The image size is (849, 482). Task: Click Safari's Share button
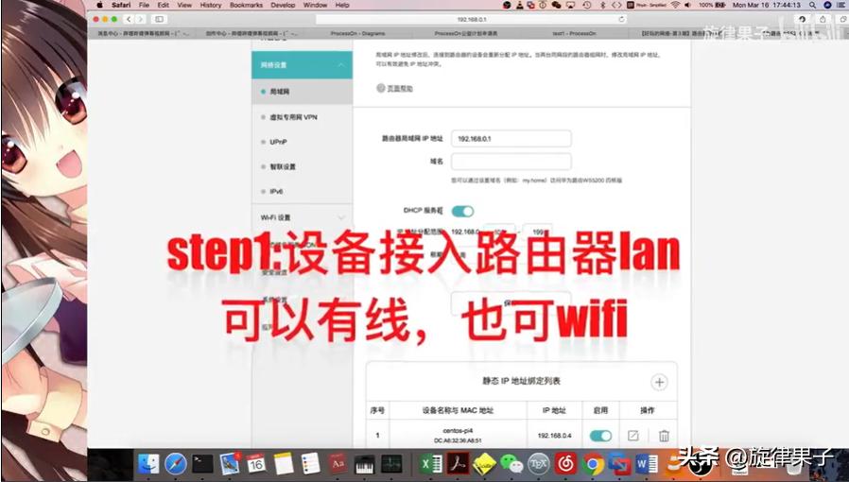[823, 19]
